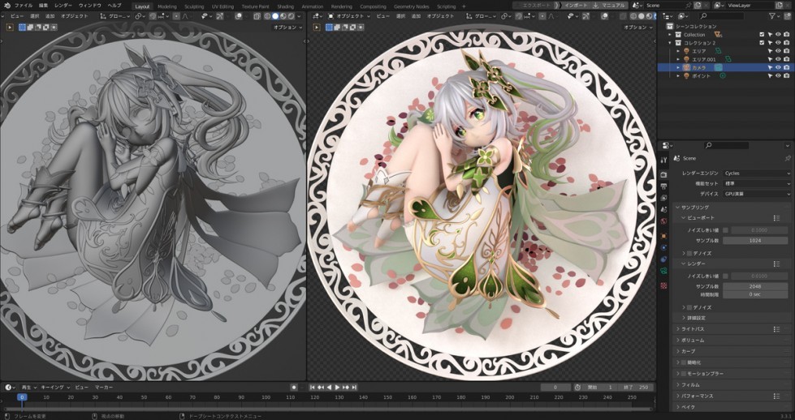Click the Blender logo icon in menu bar
The image size is (795, 420).
click(6, 6)
